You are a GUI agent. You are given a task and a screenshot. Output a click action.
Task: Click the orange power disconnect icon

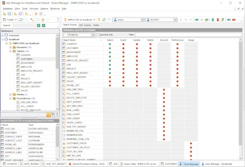pos(36,14)
